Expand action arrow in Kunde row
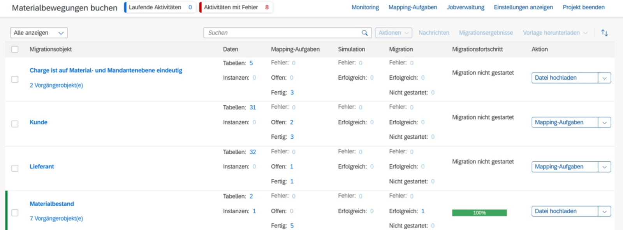Viewport: 623px width, 230px height. point(604,123)
